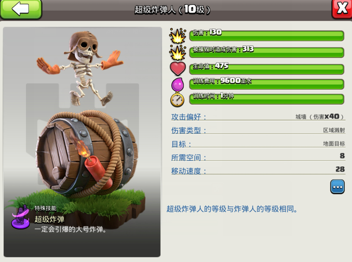352x262 pixels.
Task: Select the 所需空间 housing space row
Action: [x=258, y=157]
